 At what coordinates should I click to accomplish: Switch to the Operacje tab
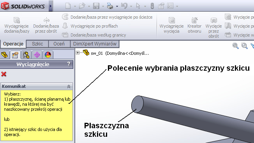[x=13, y=44]
